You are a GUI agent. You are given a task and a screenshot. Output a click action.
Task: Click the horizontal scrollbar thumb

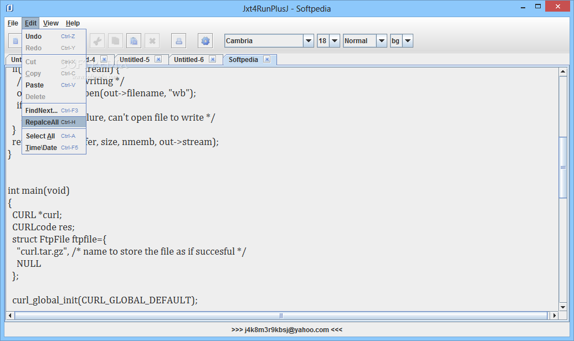[x=281, y=316]
